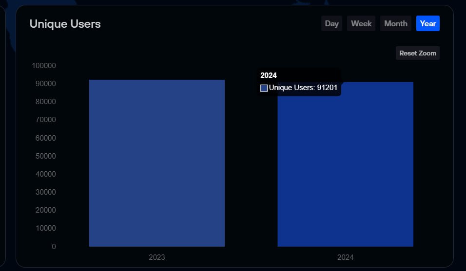The height and width of the screenshot is (271, 466).
Task: Click the x-axis label 2023
Action: click(157, 257)
